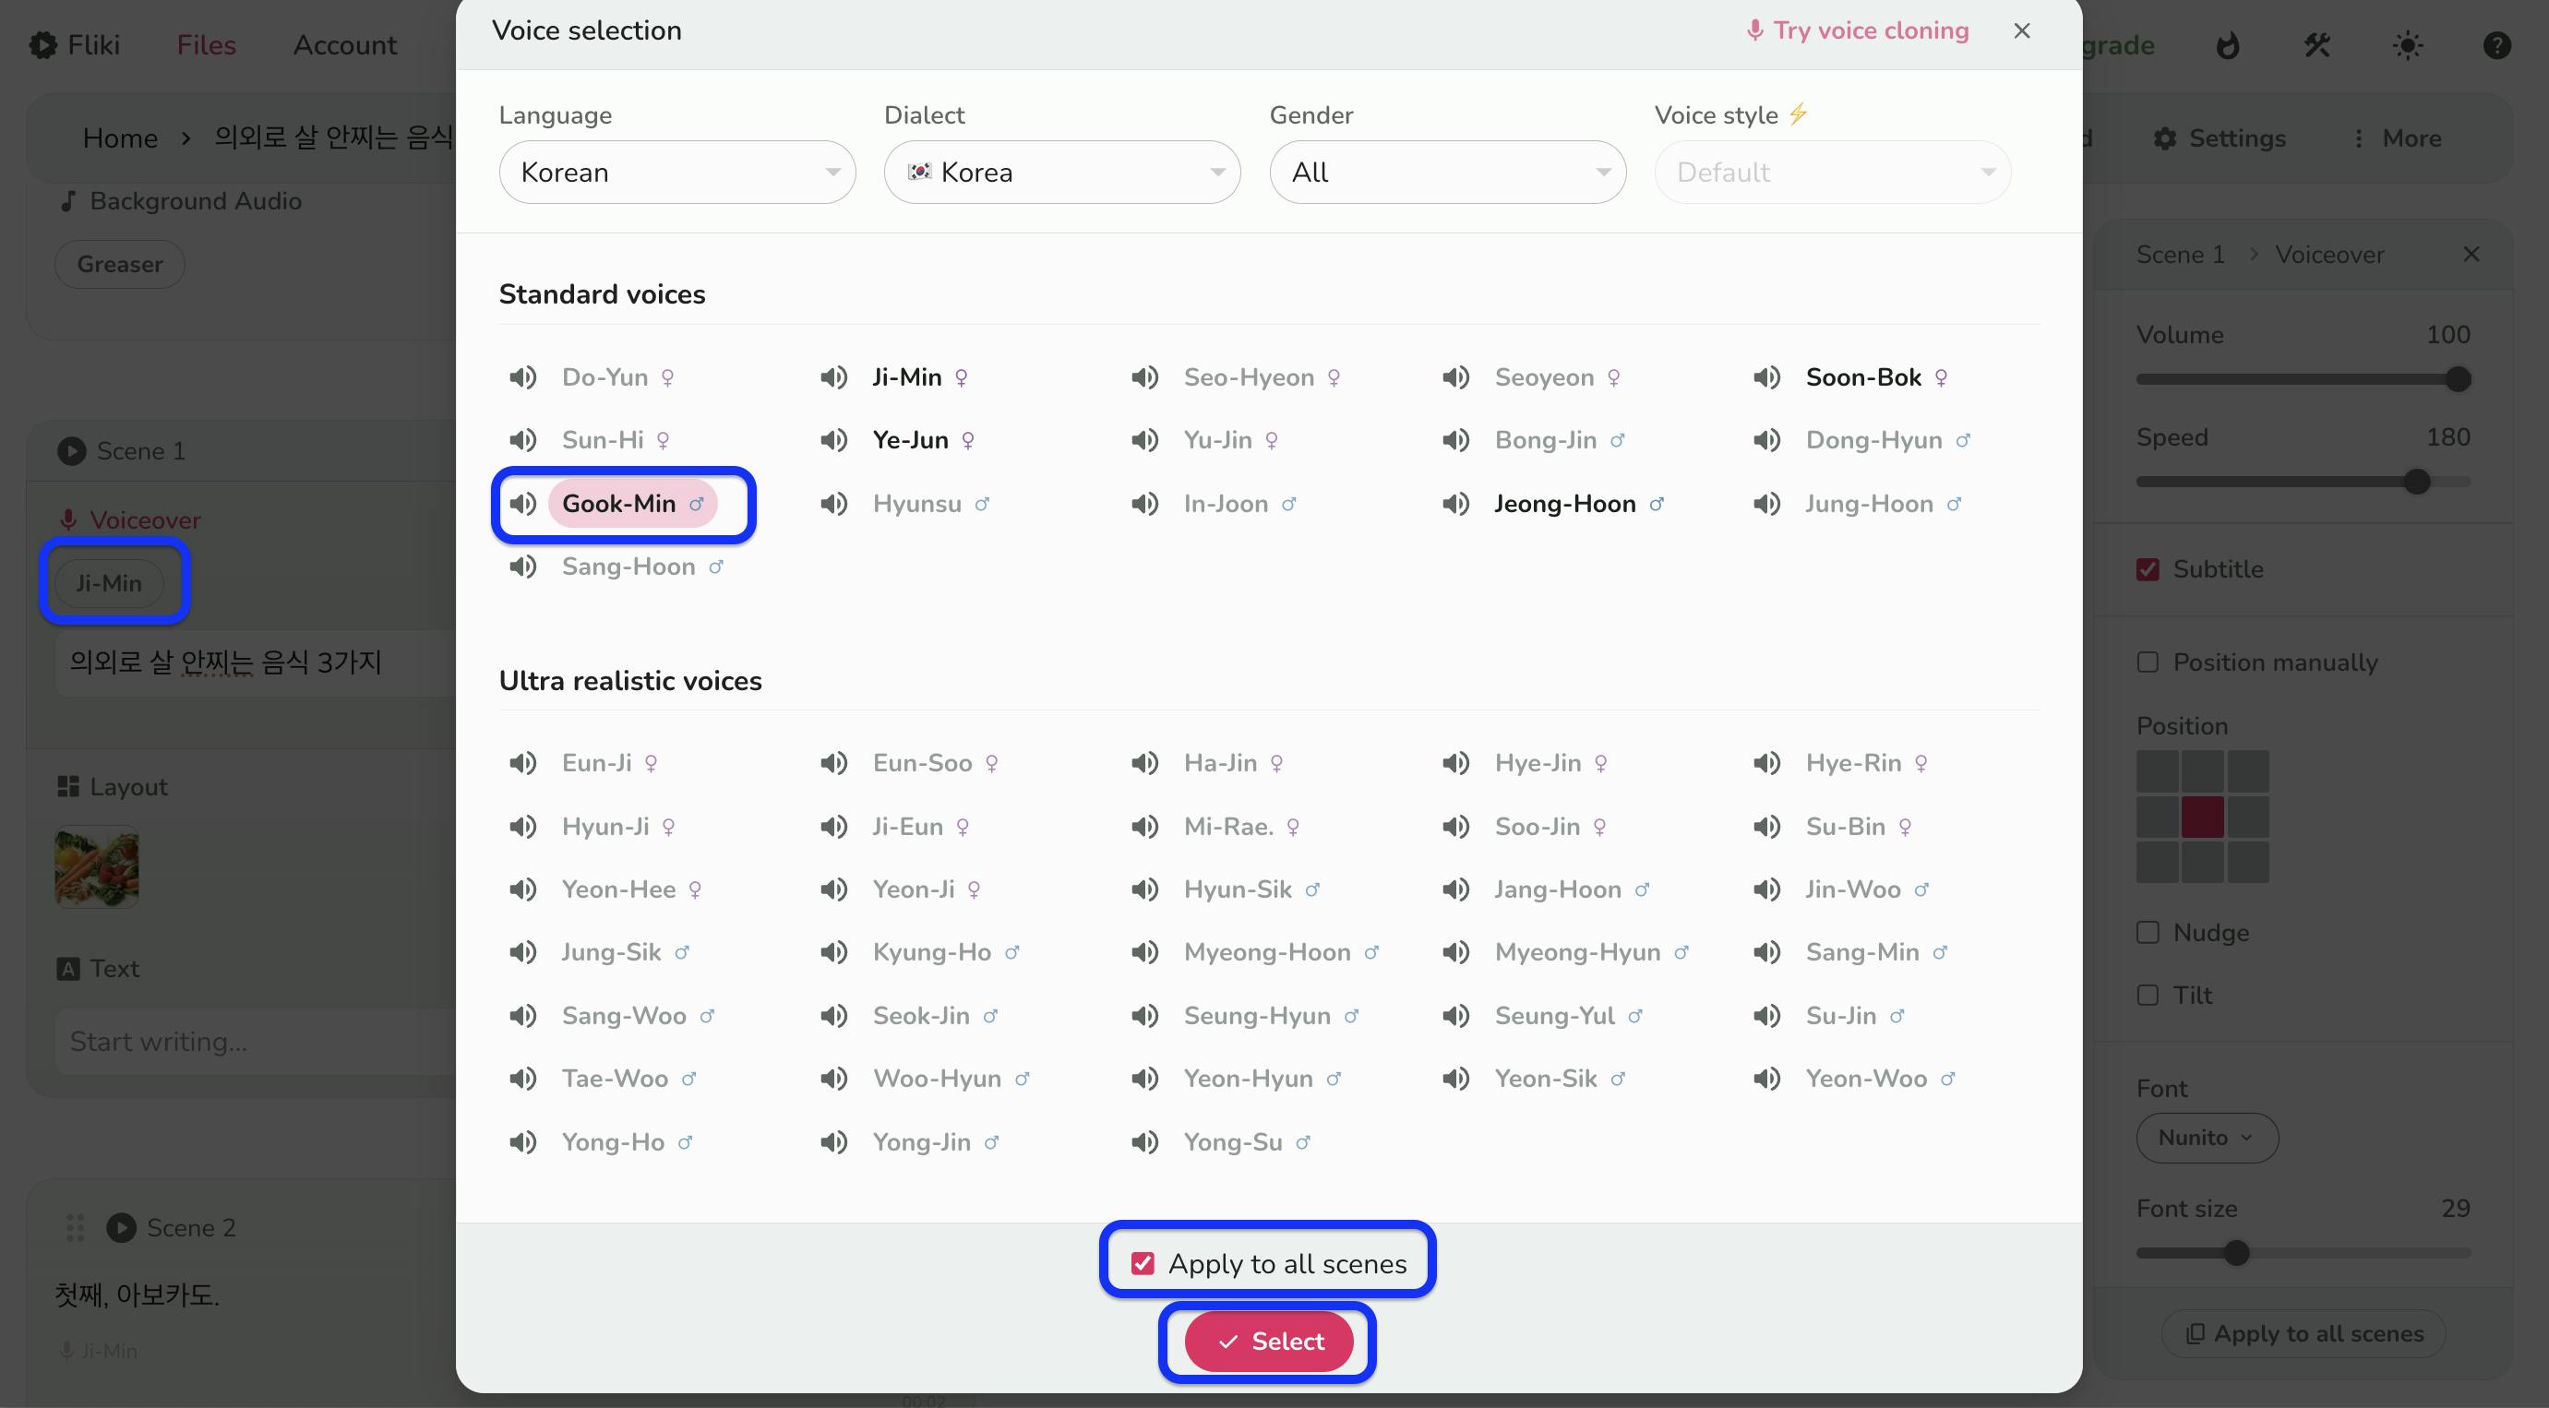Viewport: 2549px width, 1408px height.
Task: Toggle light theme sun icon
Action: pyautogui.click(x=2408, y=45)
